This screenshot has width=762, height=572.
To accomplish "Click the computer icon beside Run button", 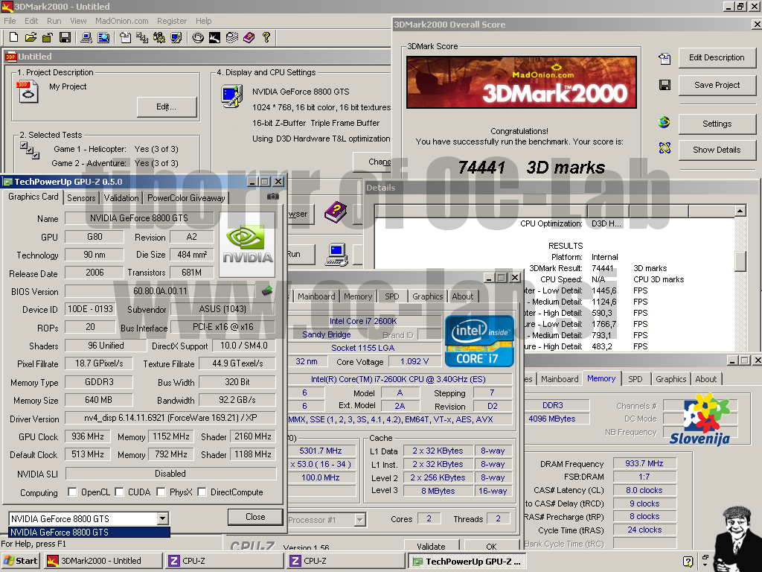I will (x=336, y=254).
